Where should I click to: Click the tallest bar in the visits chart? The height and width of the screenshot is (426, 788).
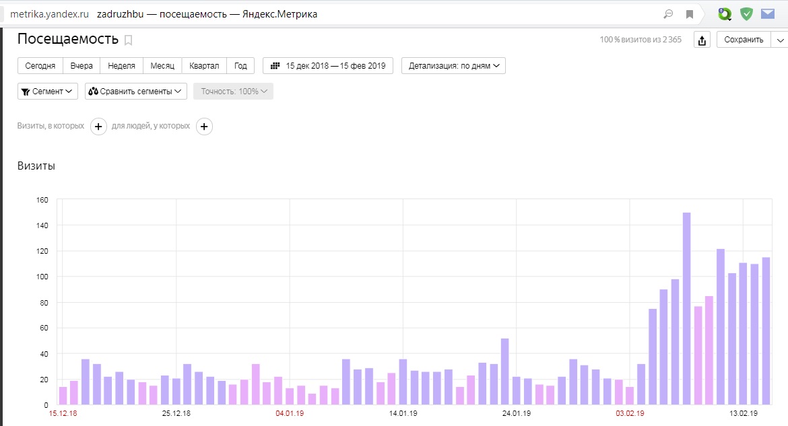pyautogui.click(x=687, y=308)
